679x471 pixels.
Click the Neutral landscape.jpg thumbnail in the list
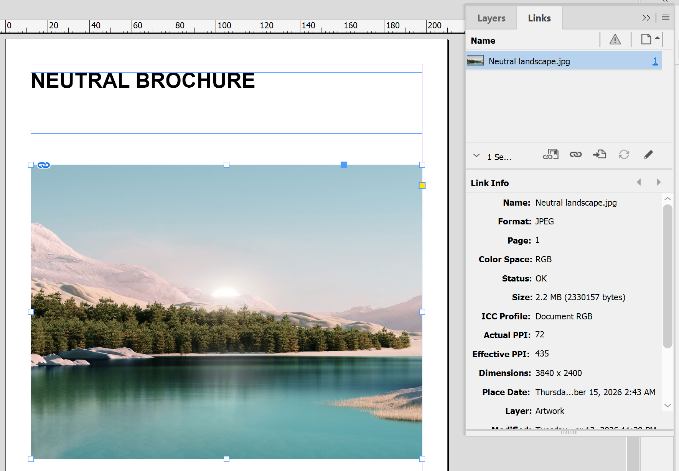475,61
